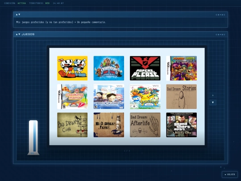Go to previous games page with up arrow

213,95
